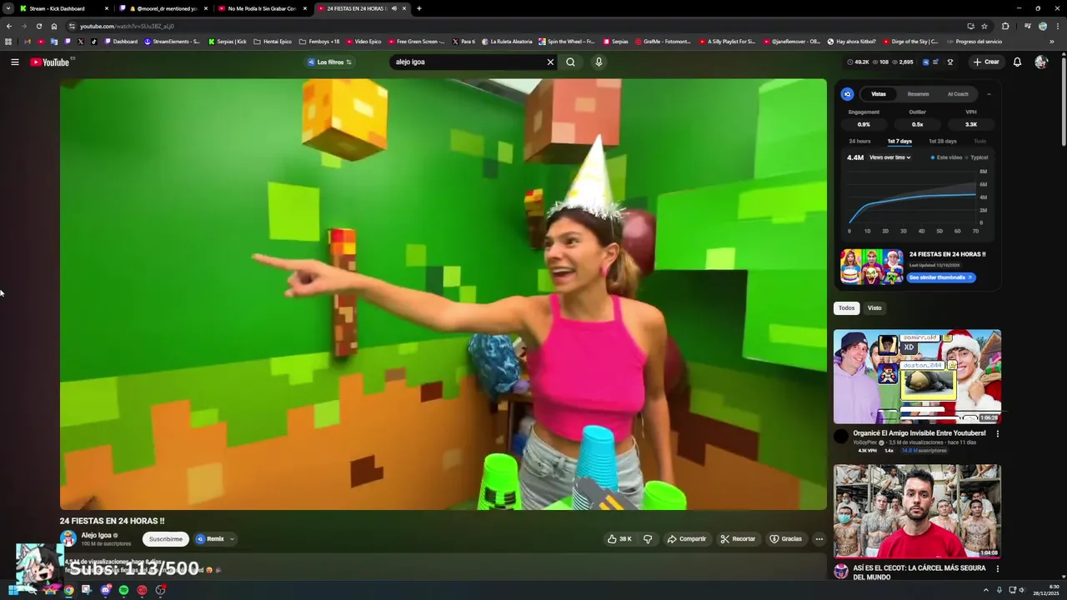Viewport: 1067px width, 600px height.
Task: Click the 24 FIESTAS thumbnail preview in panel
Action: tap(872, 267)
